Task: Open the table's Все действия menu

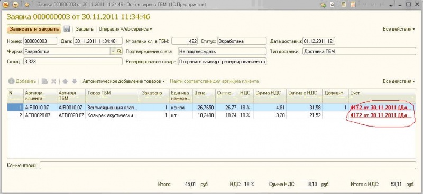Action: click(399, 81)
